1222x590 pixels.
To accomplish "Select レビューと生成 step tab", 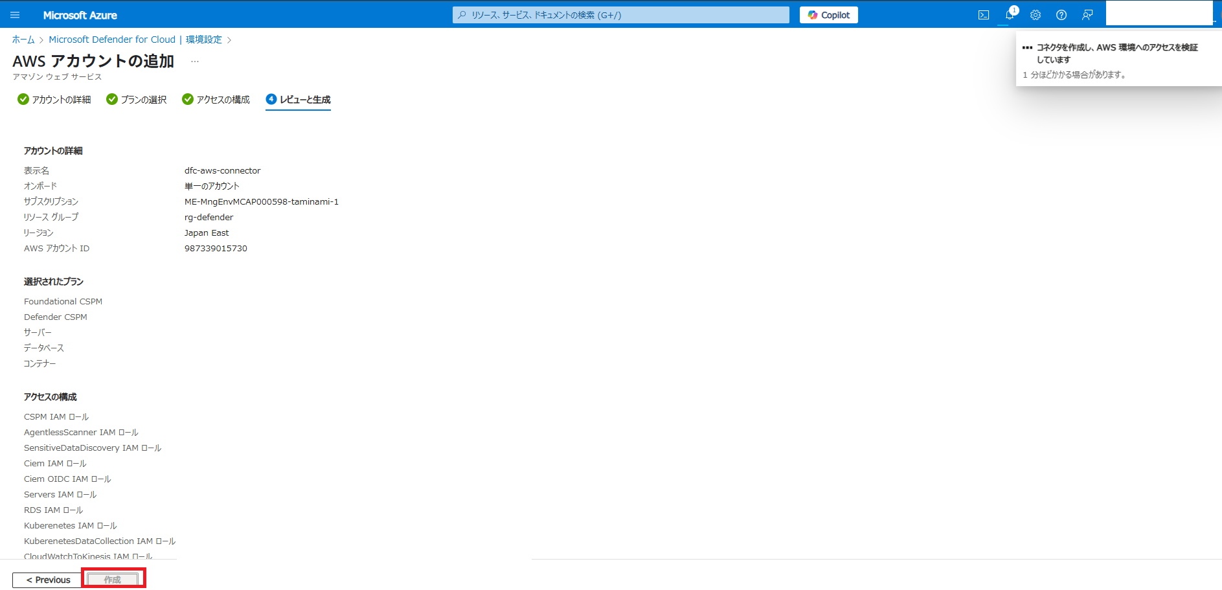I will coord(299,99).
